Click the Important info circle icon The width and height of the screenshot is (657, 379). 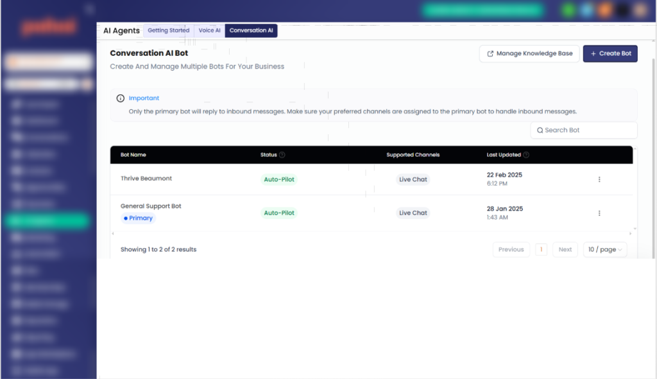click(x=120, y=98)
